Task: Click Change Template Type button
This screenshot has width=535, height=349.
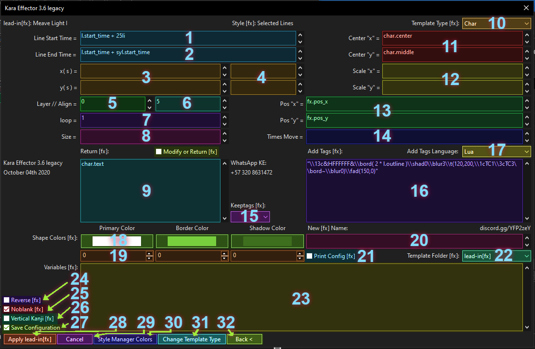Action: (191, 339)
